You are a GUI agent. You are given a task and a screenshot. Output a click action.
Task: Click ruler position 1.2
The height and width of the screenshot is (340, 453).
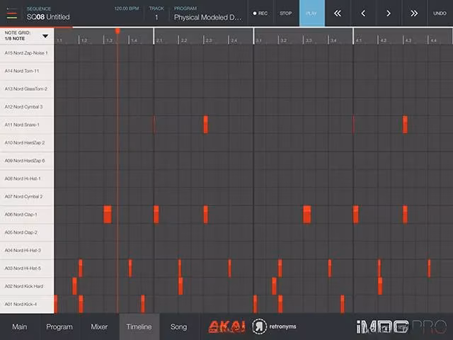coord(84,40)
